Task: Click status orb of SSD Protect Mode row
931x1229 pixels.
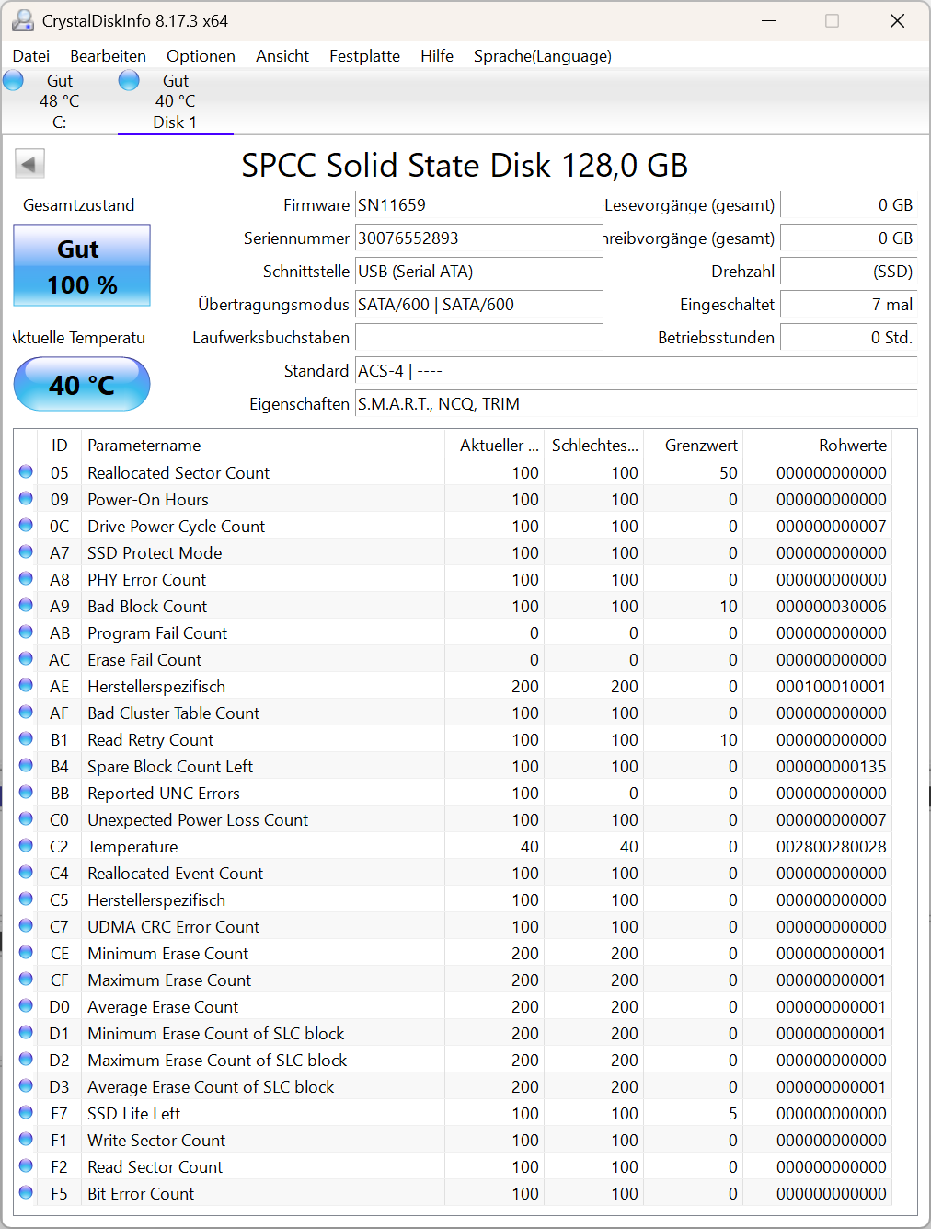Action: tap(26, 552)
